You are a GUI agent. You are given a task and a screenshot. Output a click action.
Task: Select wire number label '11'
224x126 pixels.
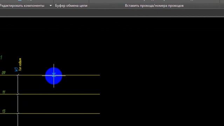[x=4, y=92]
